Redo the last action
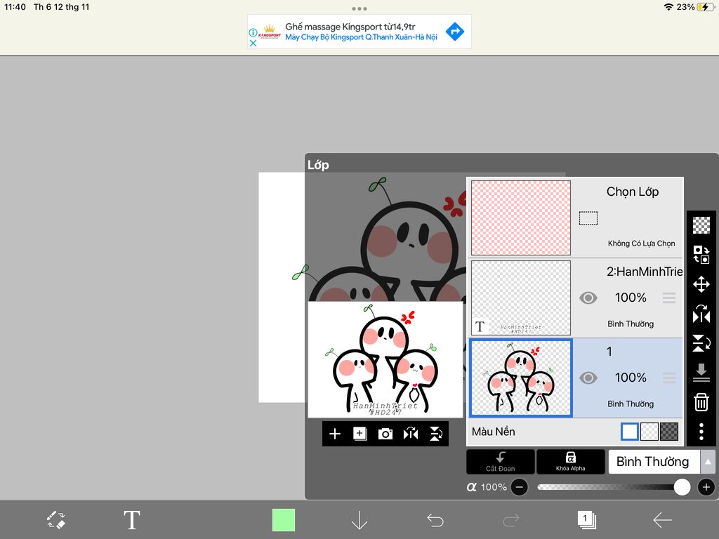719x539 pixels. 511,520
